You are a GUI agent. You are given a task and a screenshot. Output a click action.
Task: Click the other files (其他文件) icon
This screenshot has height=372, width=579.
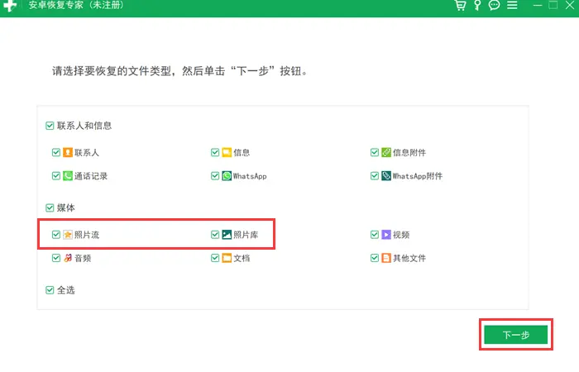click(386, 258)
